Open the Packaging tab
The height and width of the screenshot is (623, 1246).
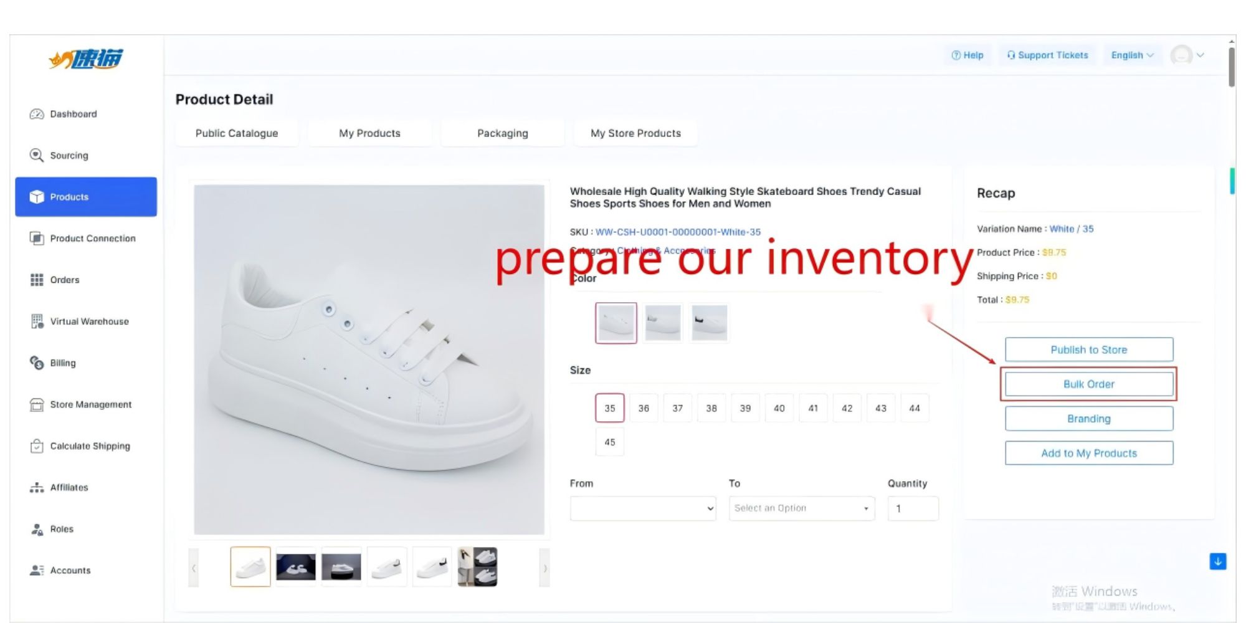point(503,133)
